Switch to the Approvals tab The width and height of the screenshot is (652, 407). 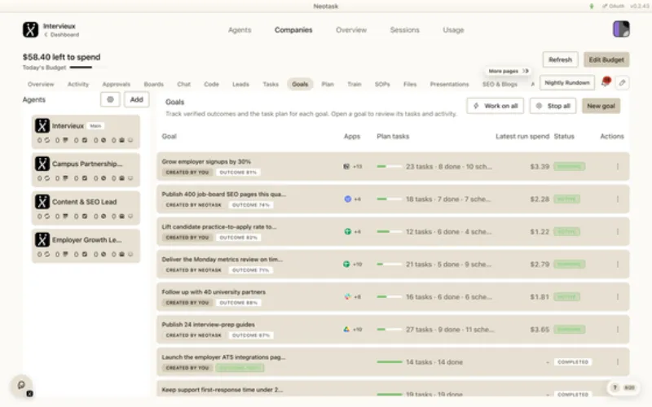coord(116,85)
